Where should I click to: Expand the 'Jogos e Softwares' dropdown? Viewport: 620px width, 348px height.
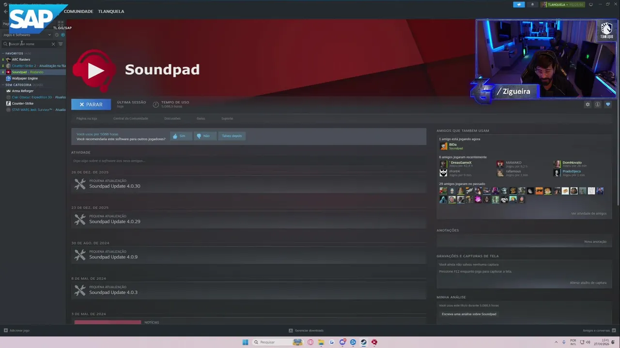[x=27, y=35]
